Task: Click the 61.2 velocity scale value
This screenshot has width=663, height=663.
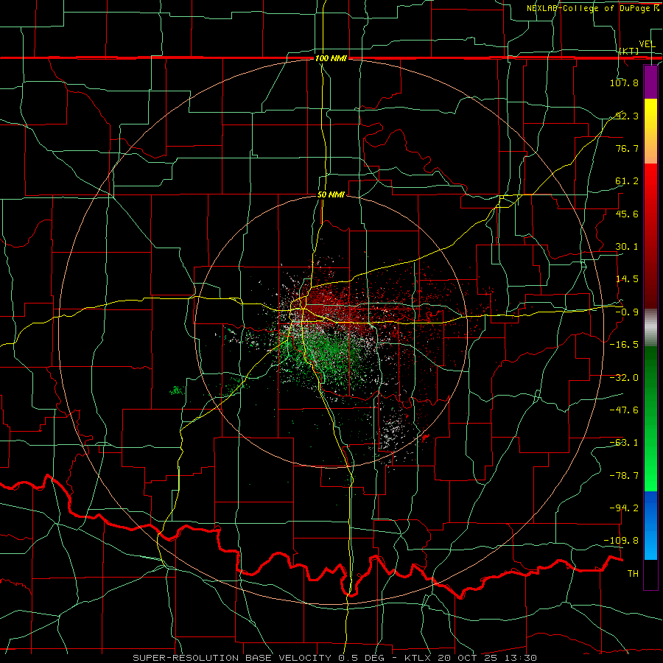Action: point(627,181)
